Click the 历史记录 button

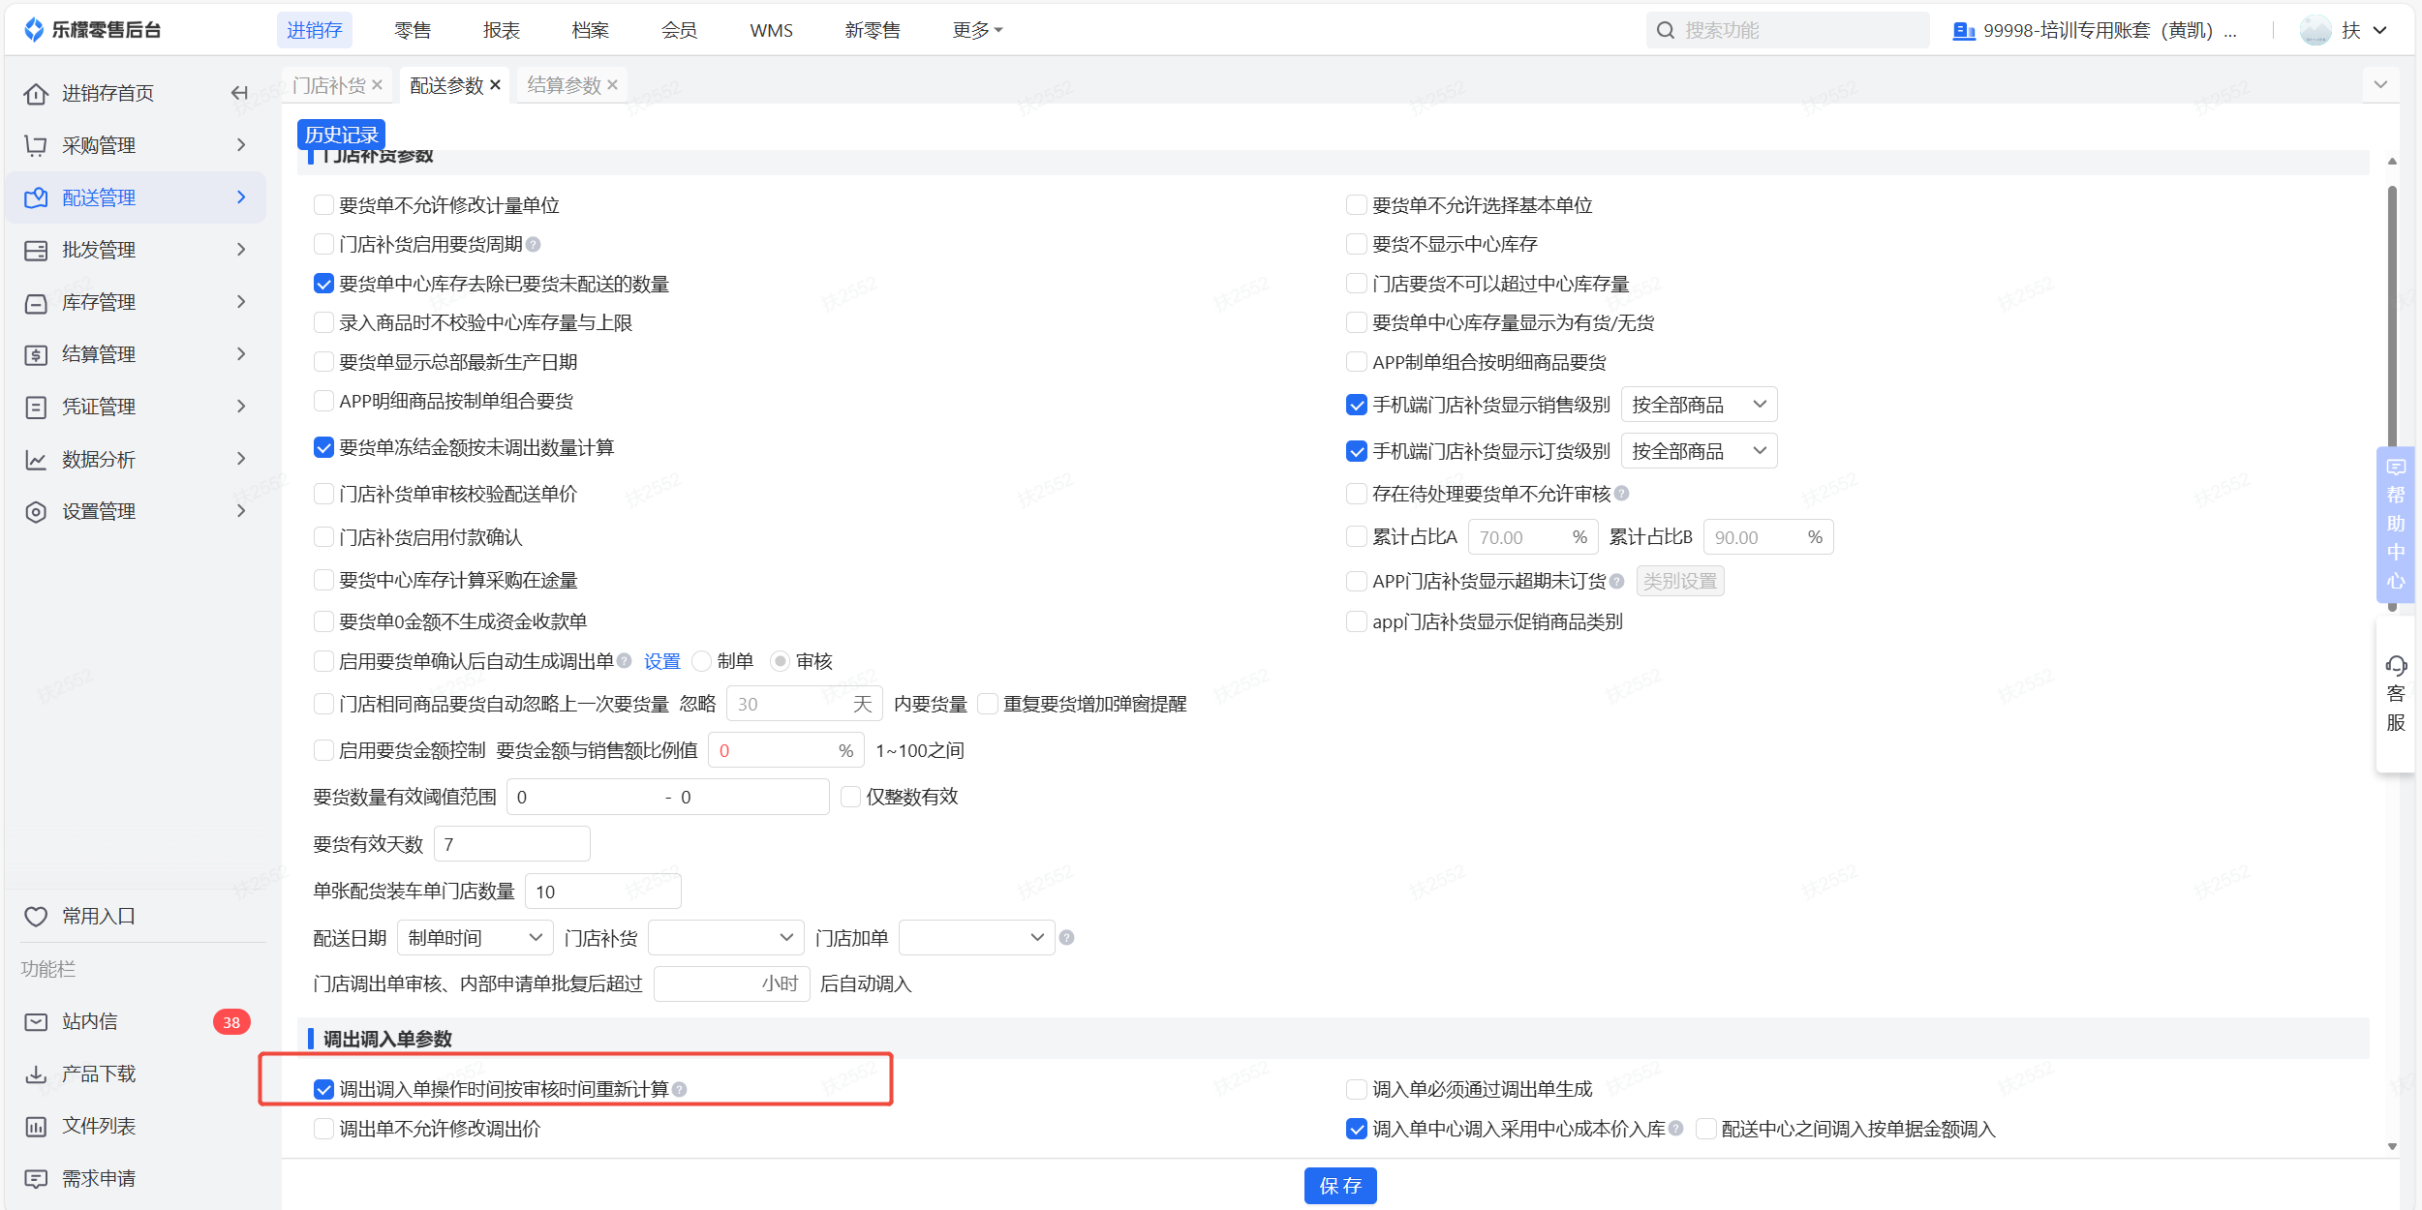click(x=341, y=135)
